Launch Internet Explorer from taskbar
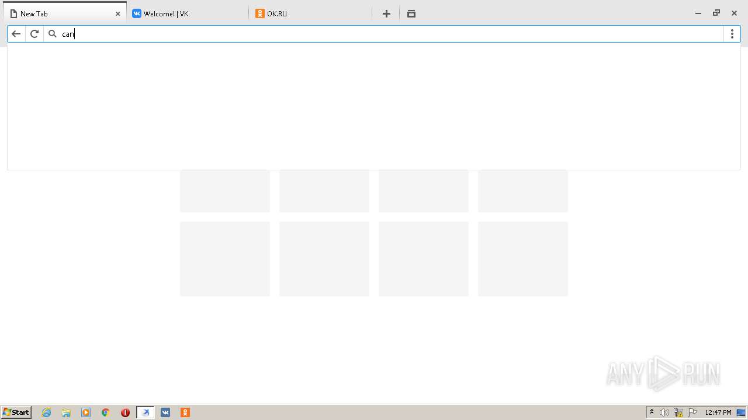Screen dimensions: 748x420 tap(47, 412)
